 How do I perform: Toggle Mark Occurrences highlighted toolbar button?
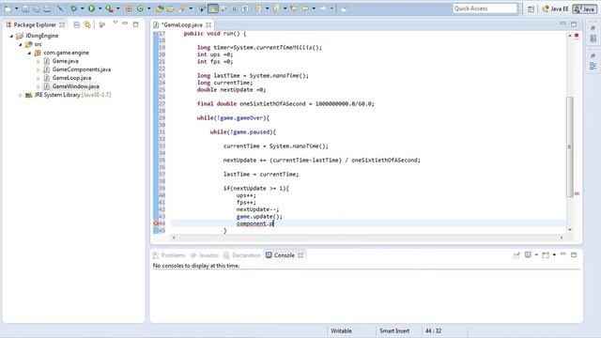pyautogui.click(x=213, y=8)
